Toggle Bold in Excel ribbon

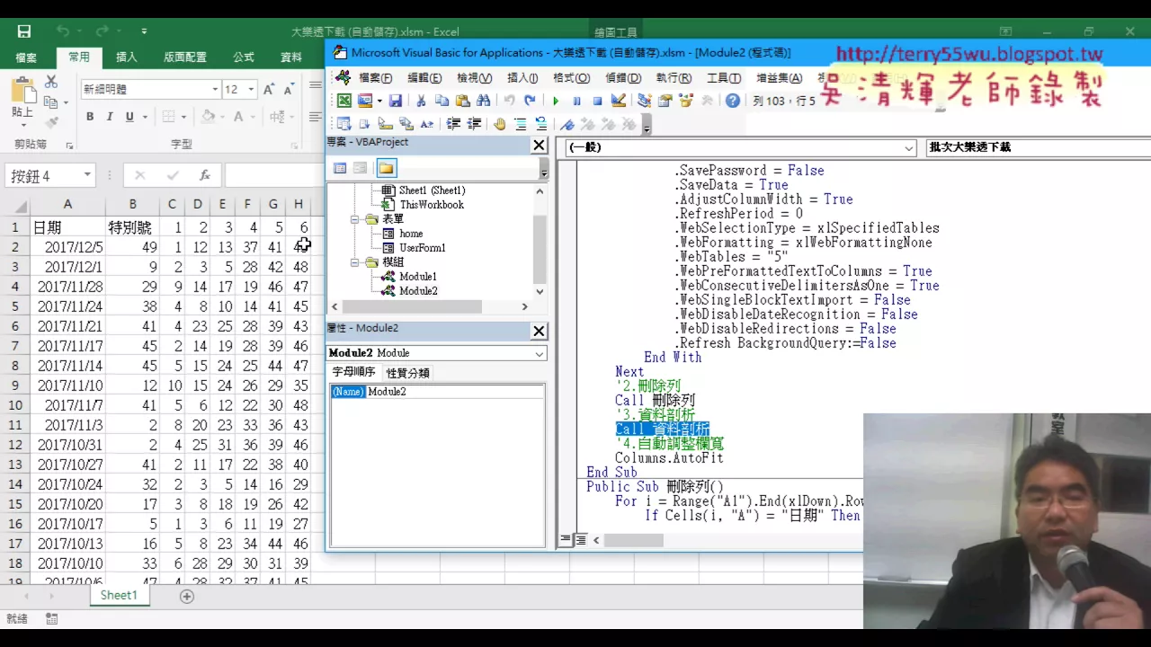[x=90, y=117]
